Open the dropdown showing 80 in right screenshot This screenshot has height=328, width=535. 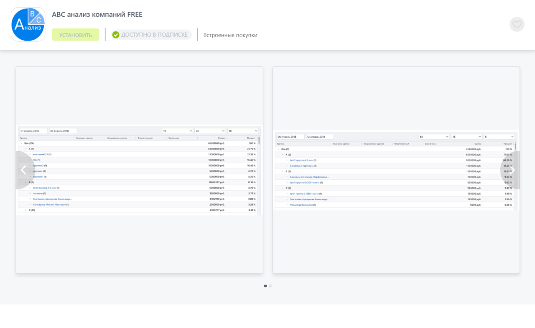[x=434, y=137]
